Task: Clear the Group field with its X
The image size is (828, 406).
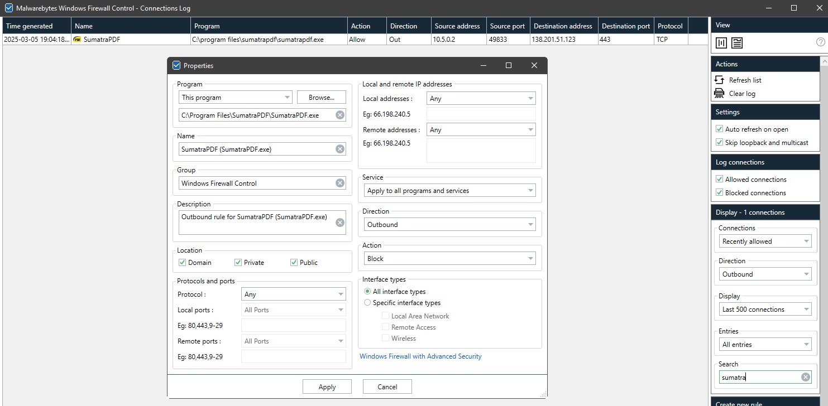Action: click(340, 183)
